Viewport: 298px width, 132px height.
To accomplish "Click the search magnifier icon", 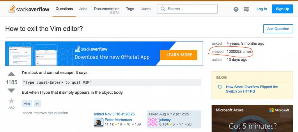I will click(x=163, y=9).
